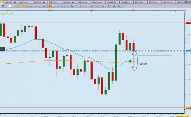Select the EUR/USD, D1 tab
Viewport: 191px width, 117px height.
[x=112, y=2]
